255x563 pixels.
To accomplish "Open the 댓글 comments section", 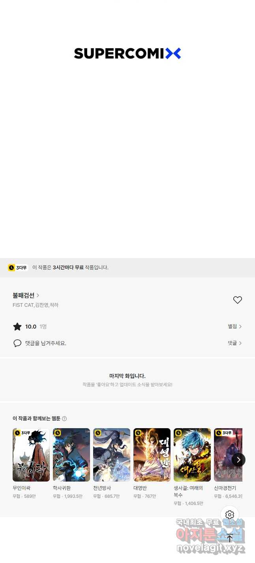I will (235, 343).
